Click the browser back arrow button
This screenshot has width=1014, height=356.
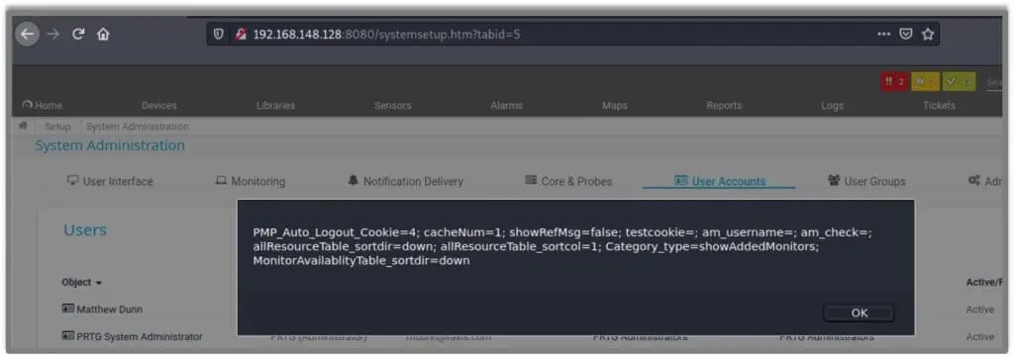[27, 35]
